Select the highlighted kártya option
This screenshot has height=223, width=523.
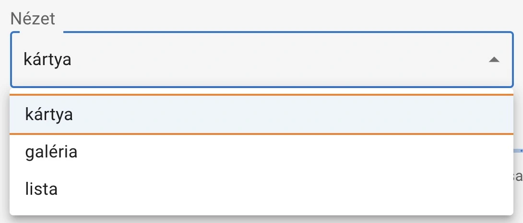pos(49,115)
